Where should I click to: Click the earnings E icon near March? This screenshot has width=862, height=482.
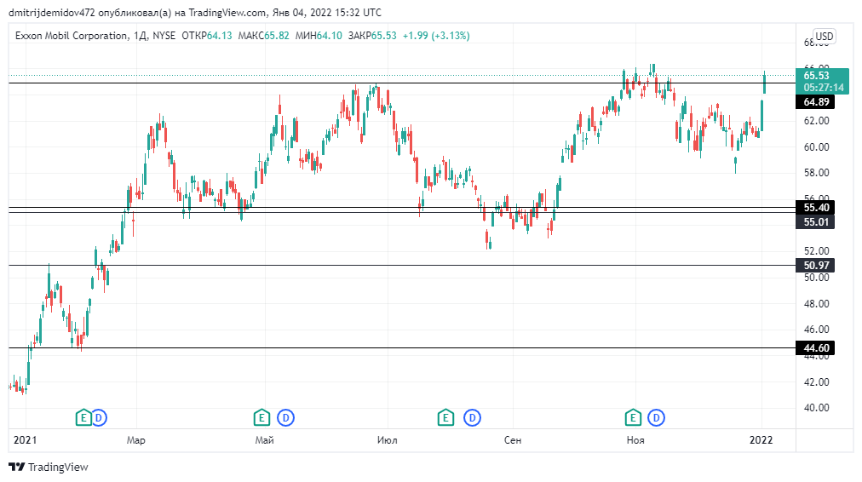tap(83, 417)
